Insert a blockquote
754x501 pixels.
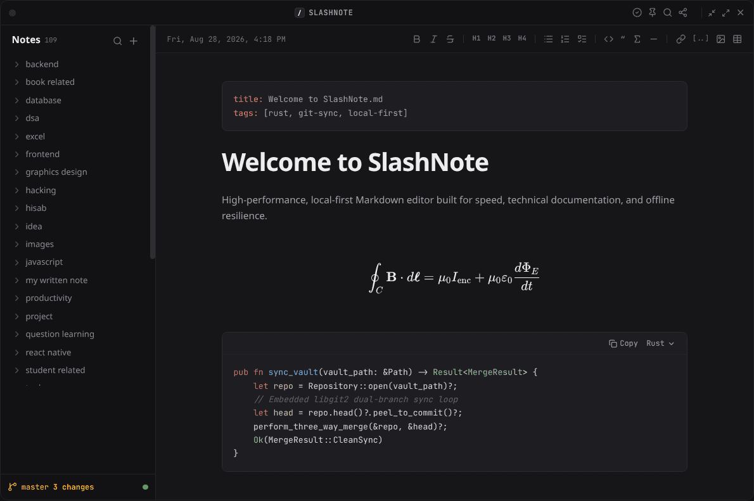point(623,39)
